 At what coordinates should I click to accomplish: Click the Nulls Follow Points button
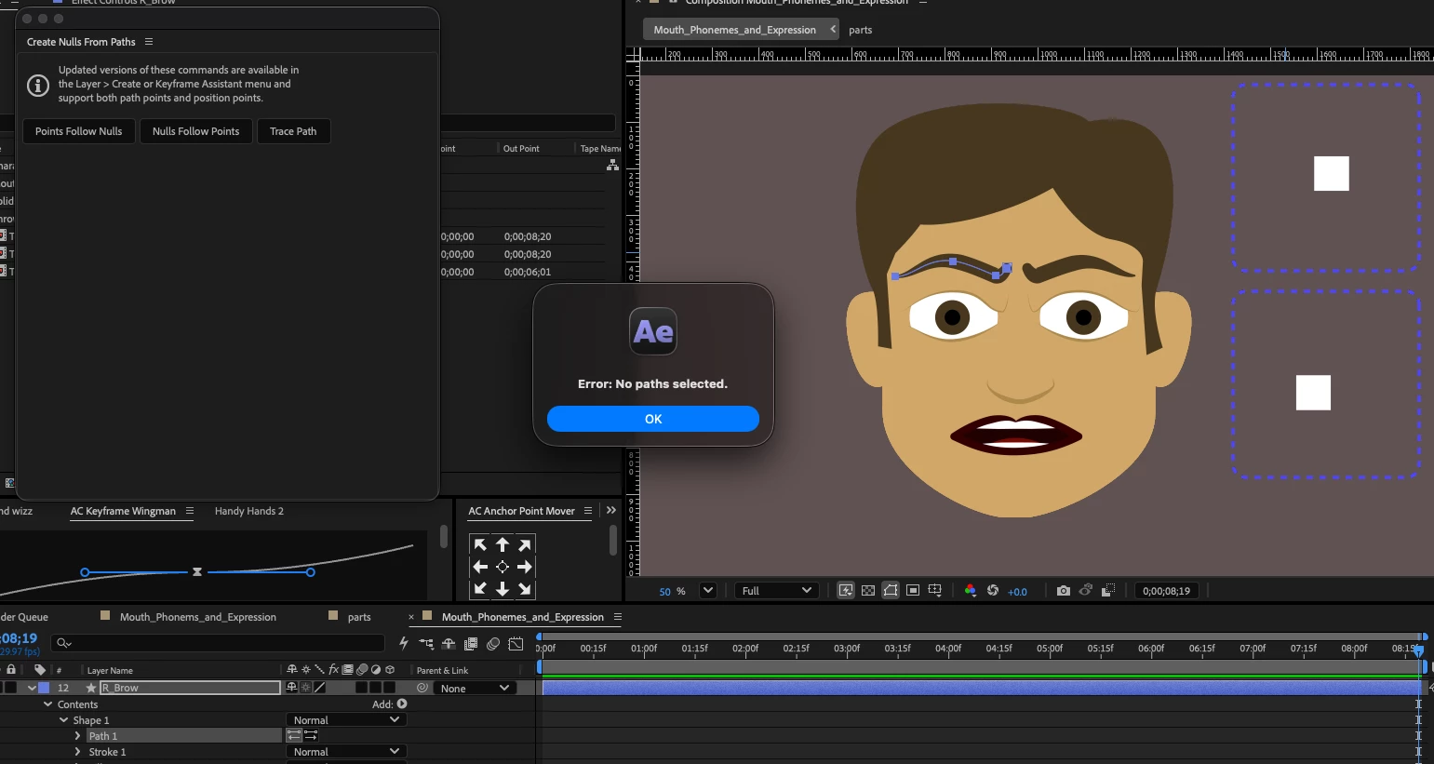(x=196, y=131)
